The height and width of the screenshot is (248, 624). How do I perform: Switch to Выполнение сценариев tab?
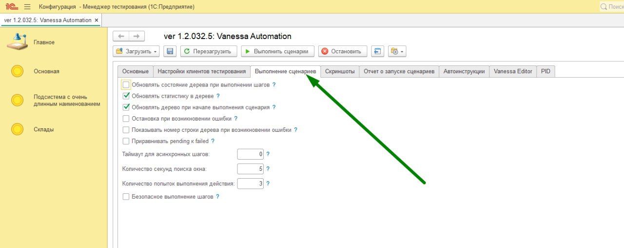coord(285,71)
